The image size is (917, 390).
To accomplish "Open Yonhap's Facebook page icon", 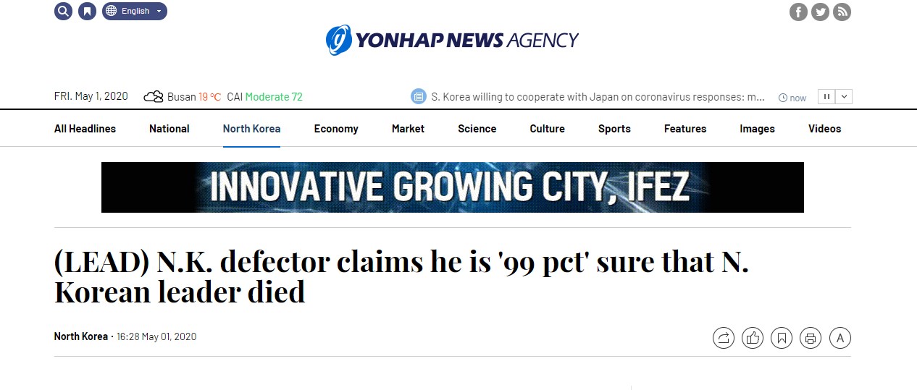I will coord(798,12).
